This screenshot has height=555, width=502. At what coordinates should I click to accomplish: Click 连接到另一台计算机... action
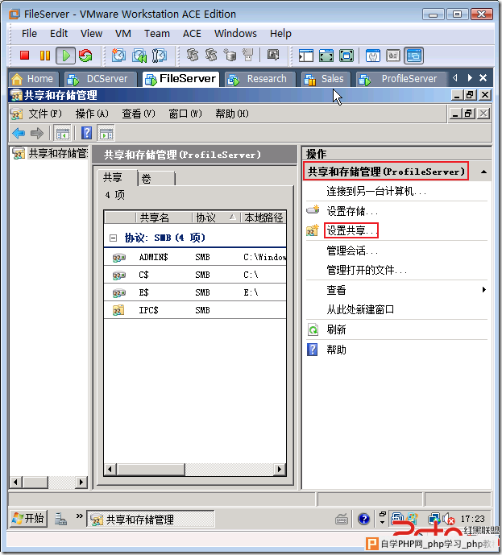tap(376, 192)
